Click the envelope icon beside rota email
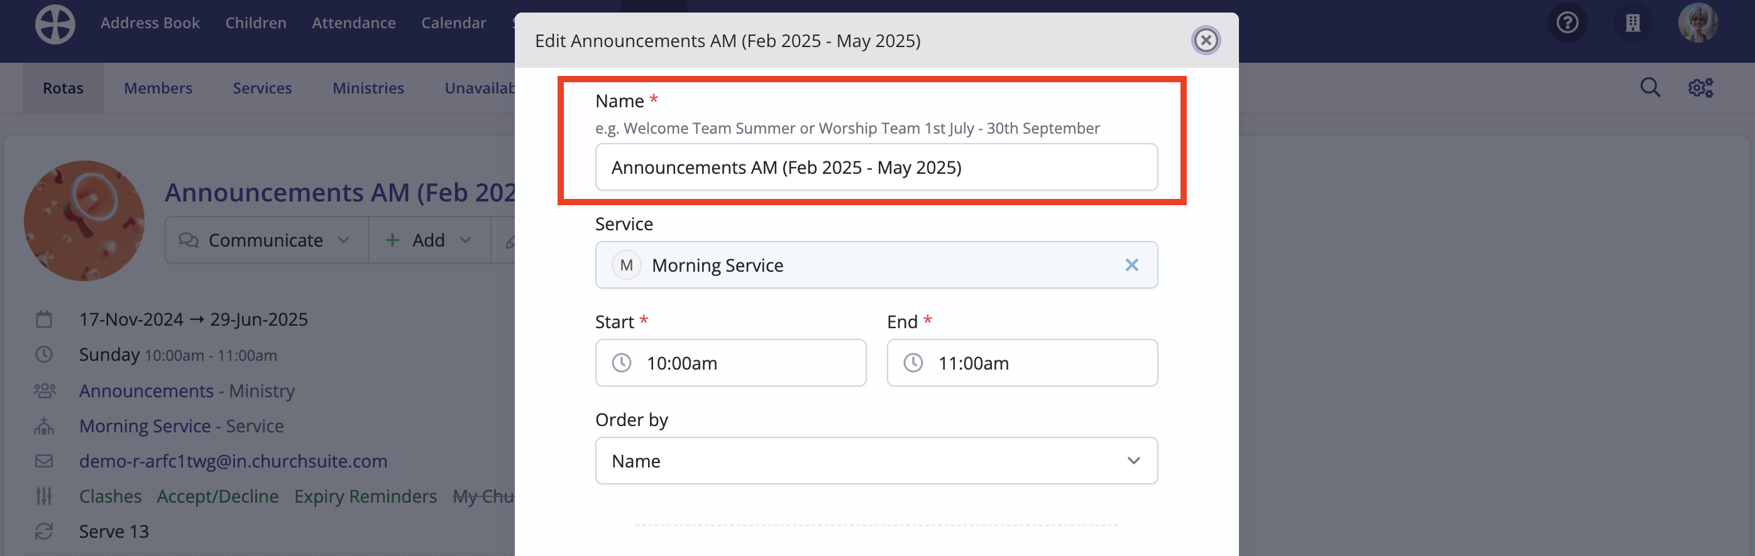The image size is (1755, 556). pyautogui.click(x=44, y=461)
